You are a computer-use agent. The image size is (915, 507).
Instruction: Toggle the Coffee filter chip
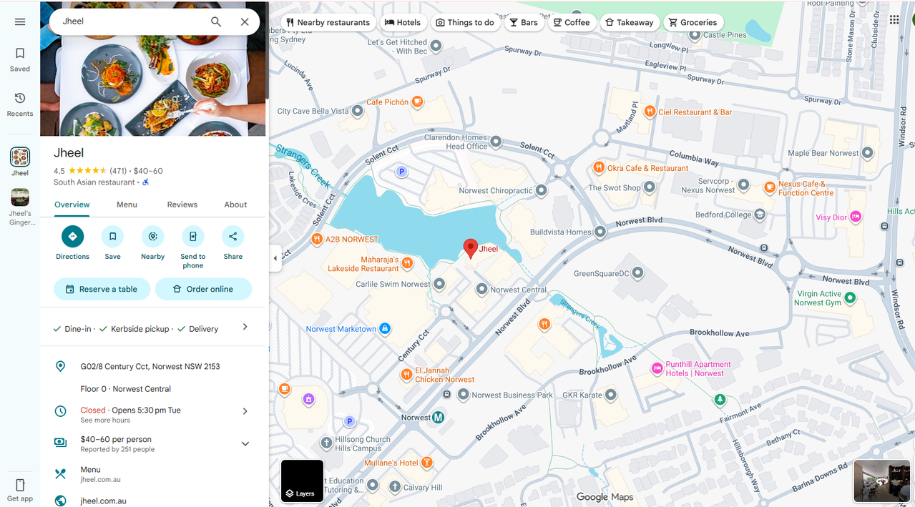tap(571, 22)
